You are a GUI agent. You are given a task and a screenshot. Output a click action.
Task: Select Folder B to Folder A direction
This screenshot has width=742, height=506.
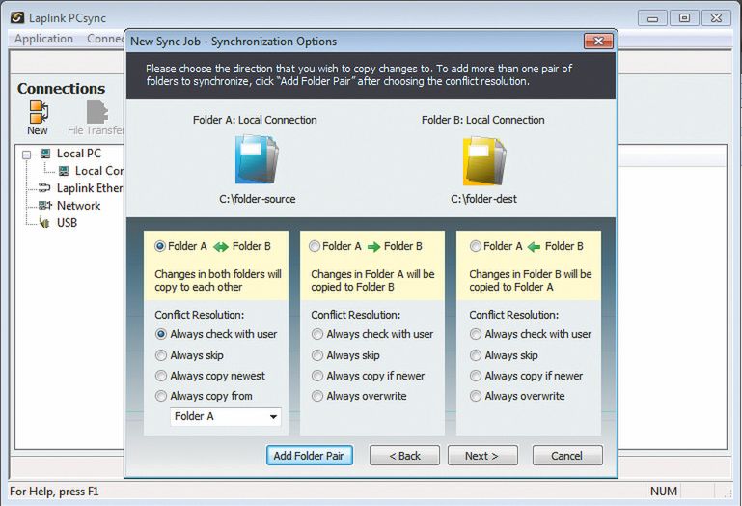click(475, 246)
